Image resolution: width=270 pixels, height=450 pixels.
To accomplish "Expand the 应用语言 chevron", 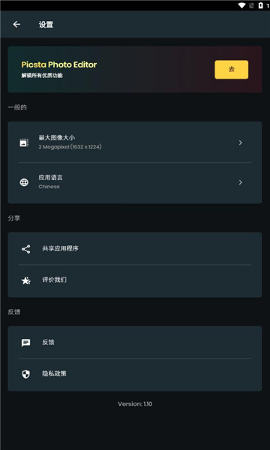I will coord(241,182).
